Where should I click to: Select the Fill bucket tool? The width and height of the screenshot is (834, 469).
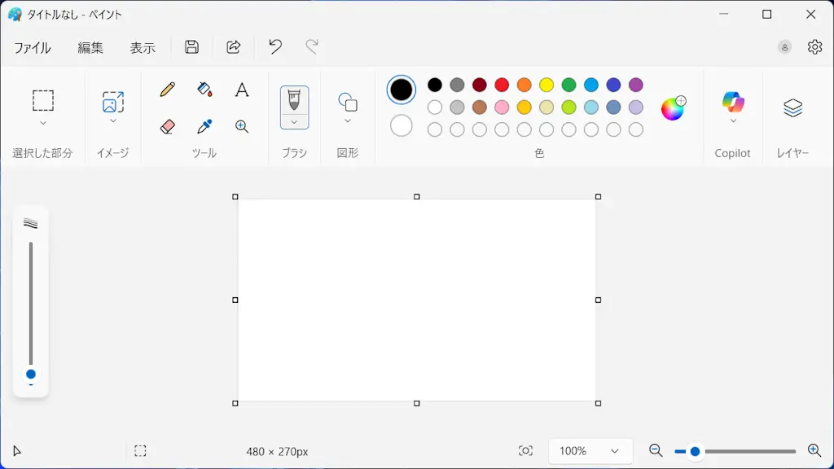point(204,90)
